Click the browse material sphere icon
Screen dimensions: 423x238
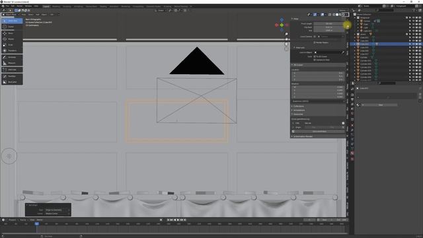click(359, 105)
